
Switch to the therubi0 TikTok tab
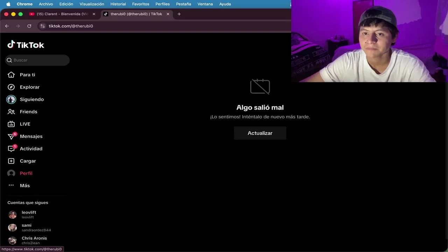[x=136, y=14]
